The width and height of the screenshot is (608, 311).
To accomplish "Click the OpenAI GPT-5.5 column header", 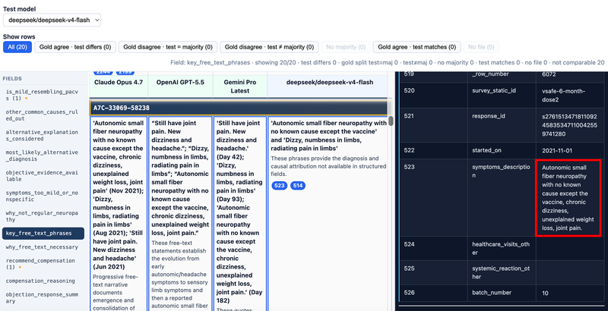I will (x=180, y=86).
